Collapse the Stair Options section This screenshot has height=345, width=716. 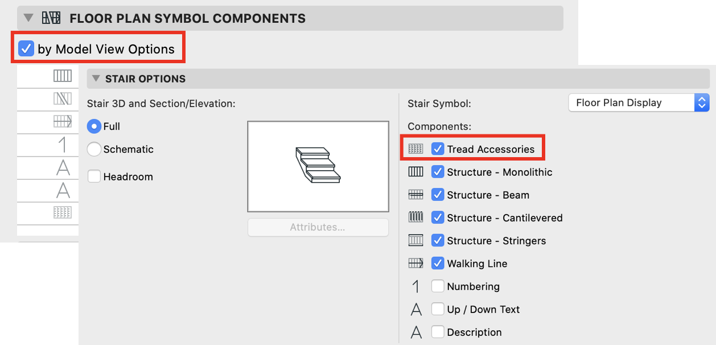click(96, 79)
